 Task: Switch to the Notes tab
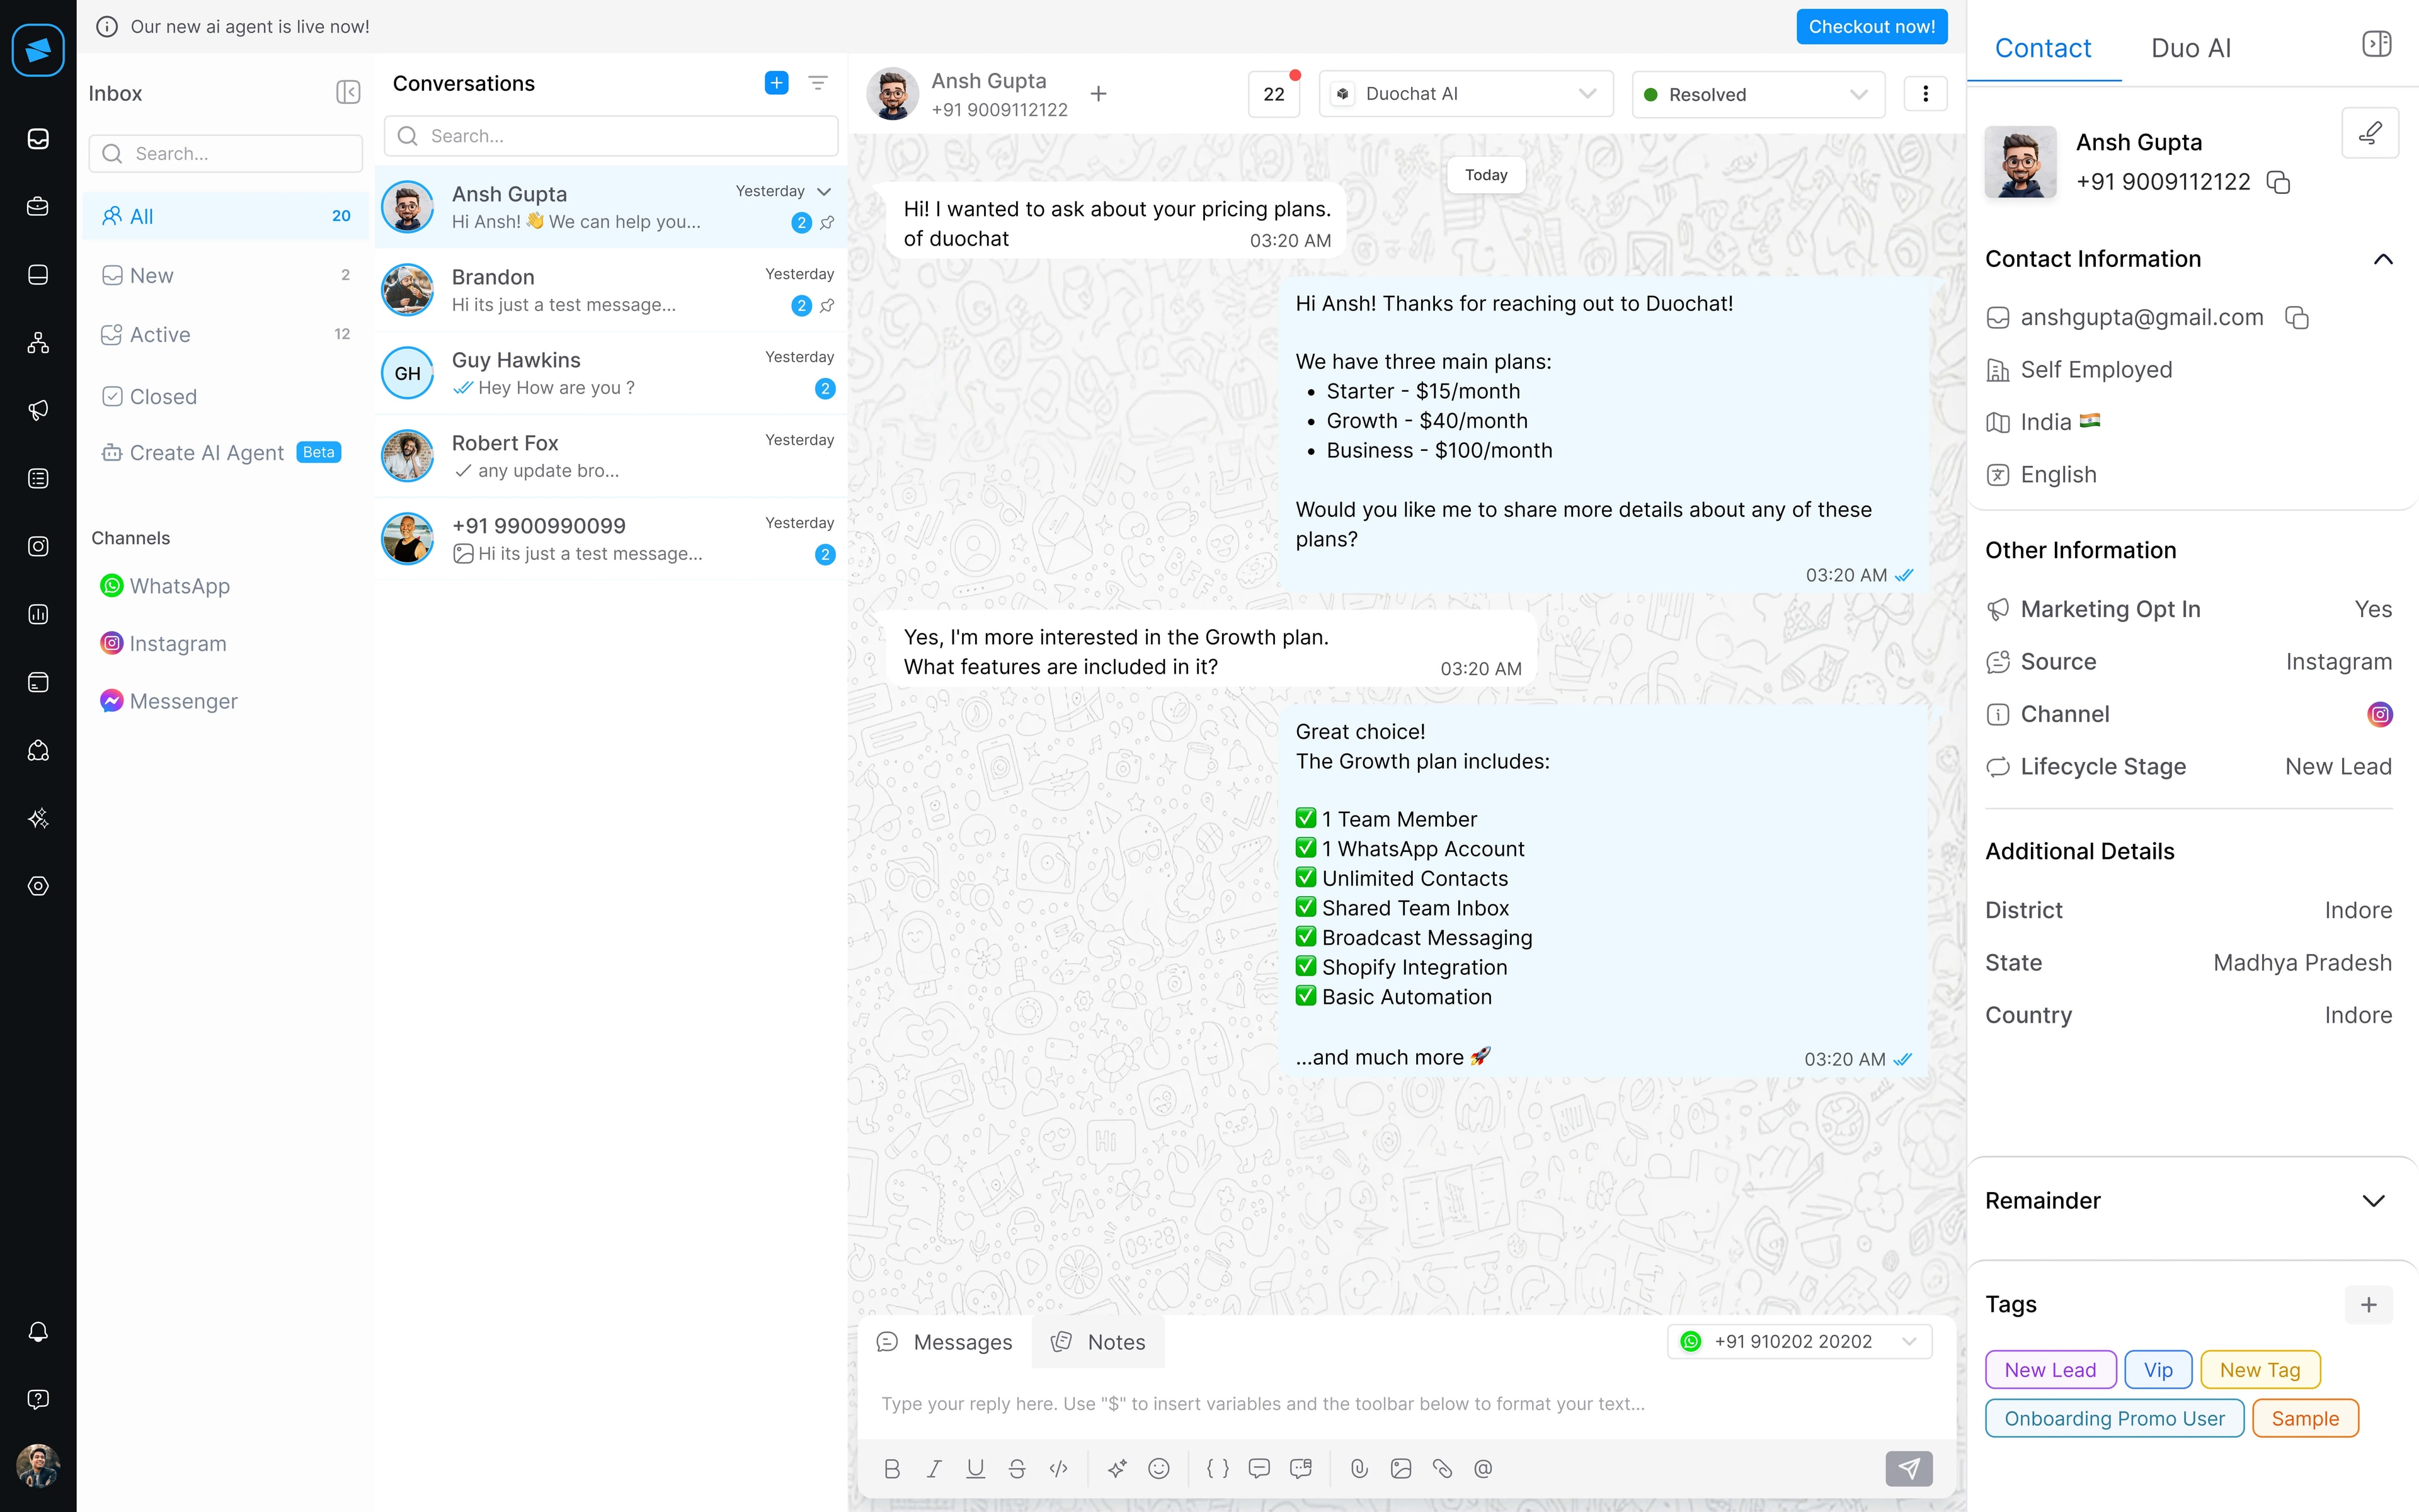click(1099, 1342)
